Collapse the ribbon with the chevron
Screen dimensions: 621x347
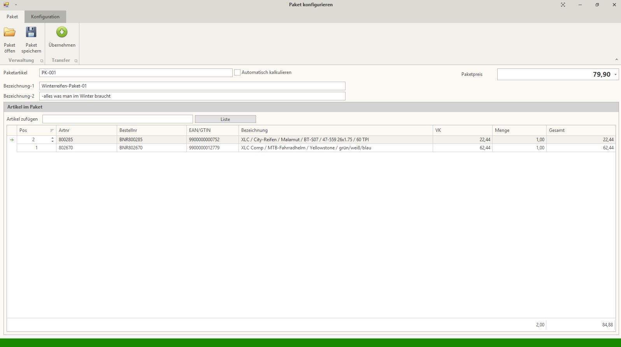pyautogui.click(x=616, y=60)
